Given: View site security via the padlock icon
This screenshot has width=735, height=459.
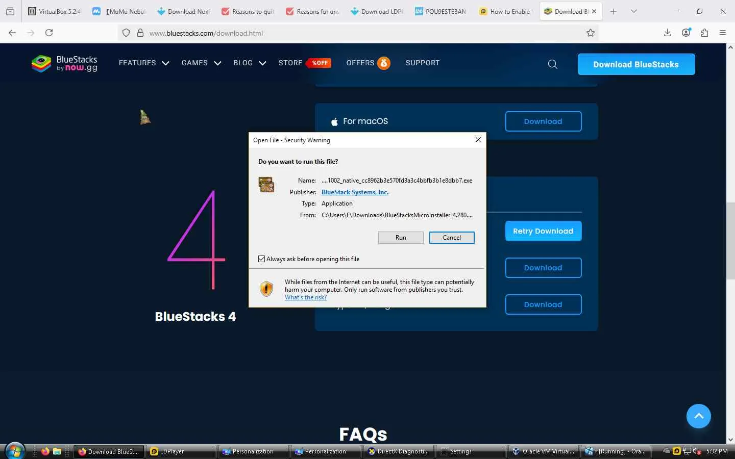Looking at the screenshot, I should (140, 33).
